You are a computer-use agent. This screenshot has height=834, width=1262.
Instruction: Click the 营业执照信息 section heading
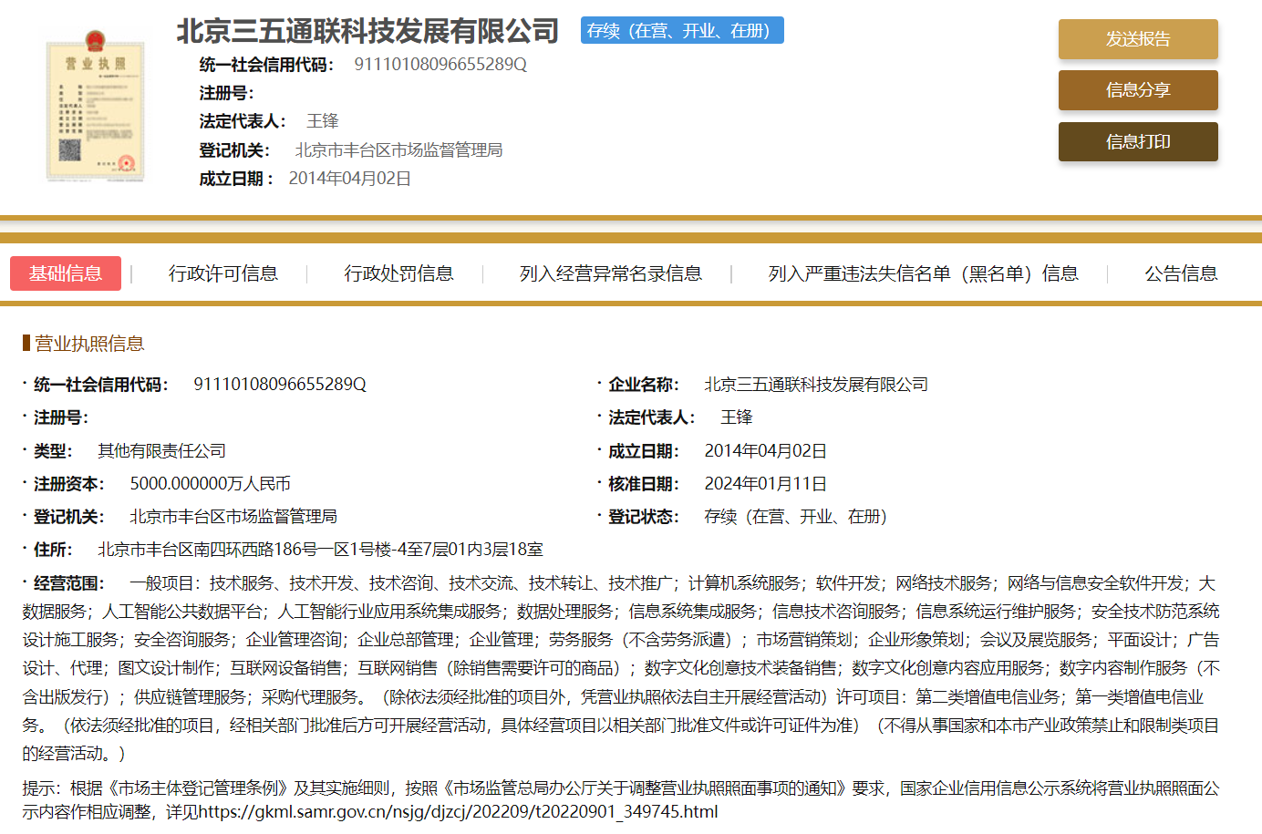(x=89, y=344)
